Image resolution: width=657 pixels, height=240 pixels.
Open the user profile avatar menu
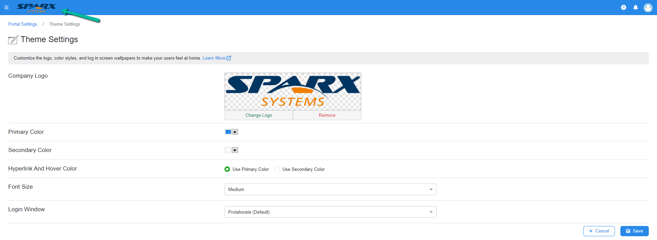point(648,8)
